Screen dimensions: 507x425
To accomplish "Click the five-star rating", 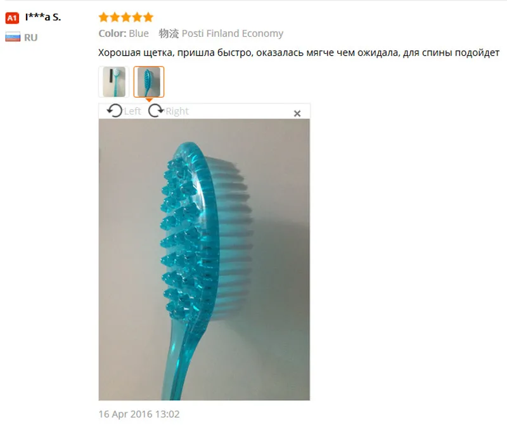I will click(x=126, y=17).
